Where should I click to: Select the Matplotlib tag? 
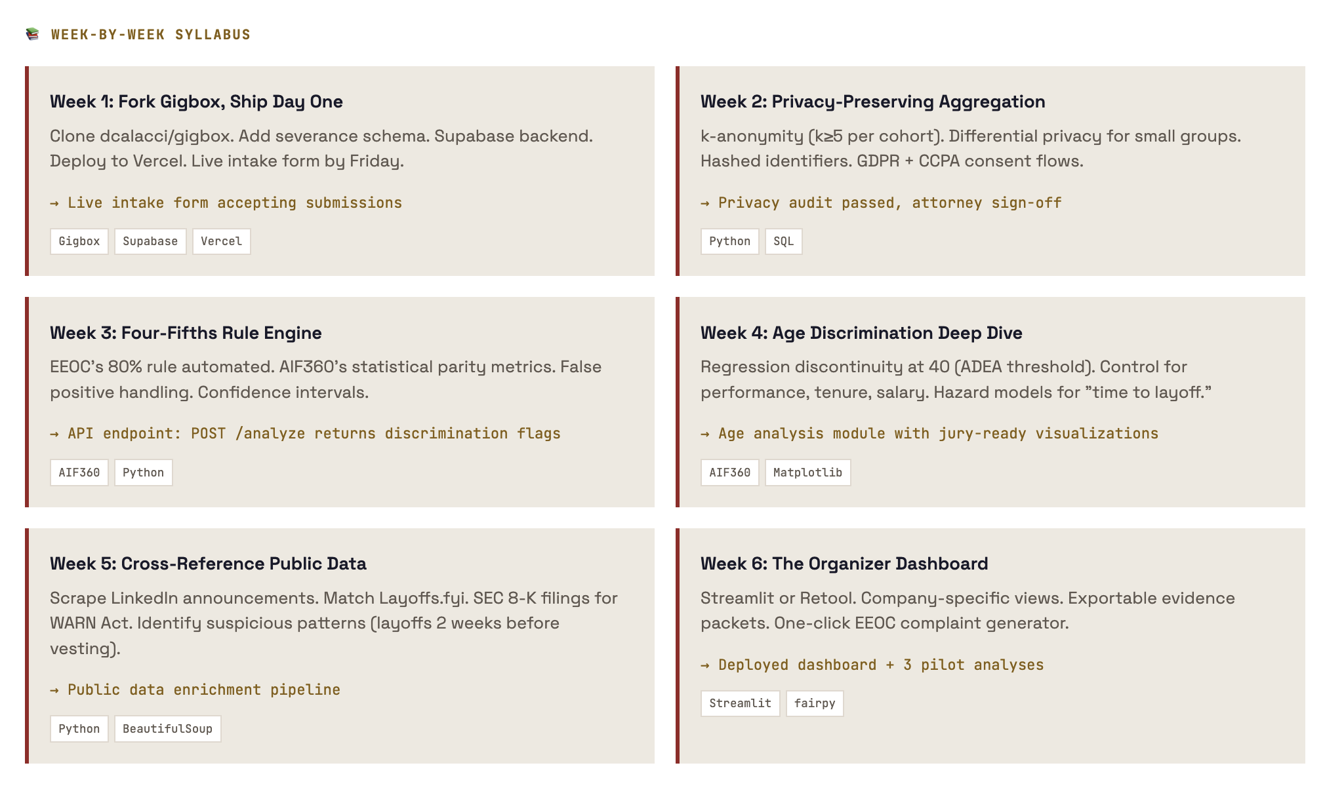click(x=807, y=473)
